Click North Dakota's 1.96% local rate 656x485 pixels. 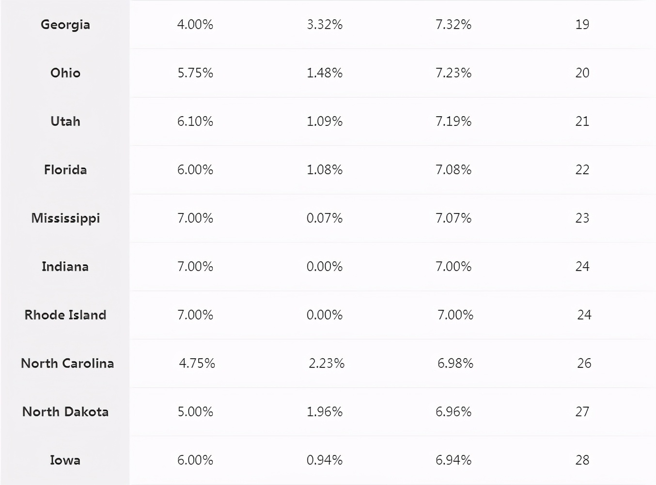[325, 412]
